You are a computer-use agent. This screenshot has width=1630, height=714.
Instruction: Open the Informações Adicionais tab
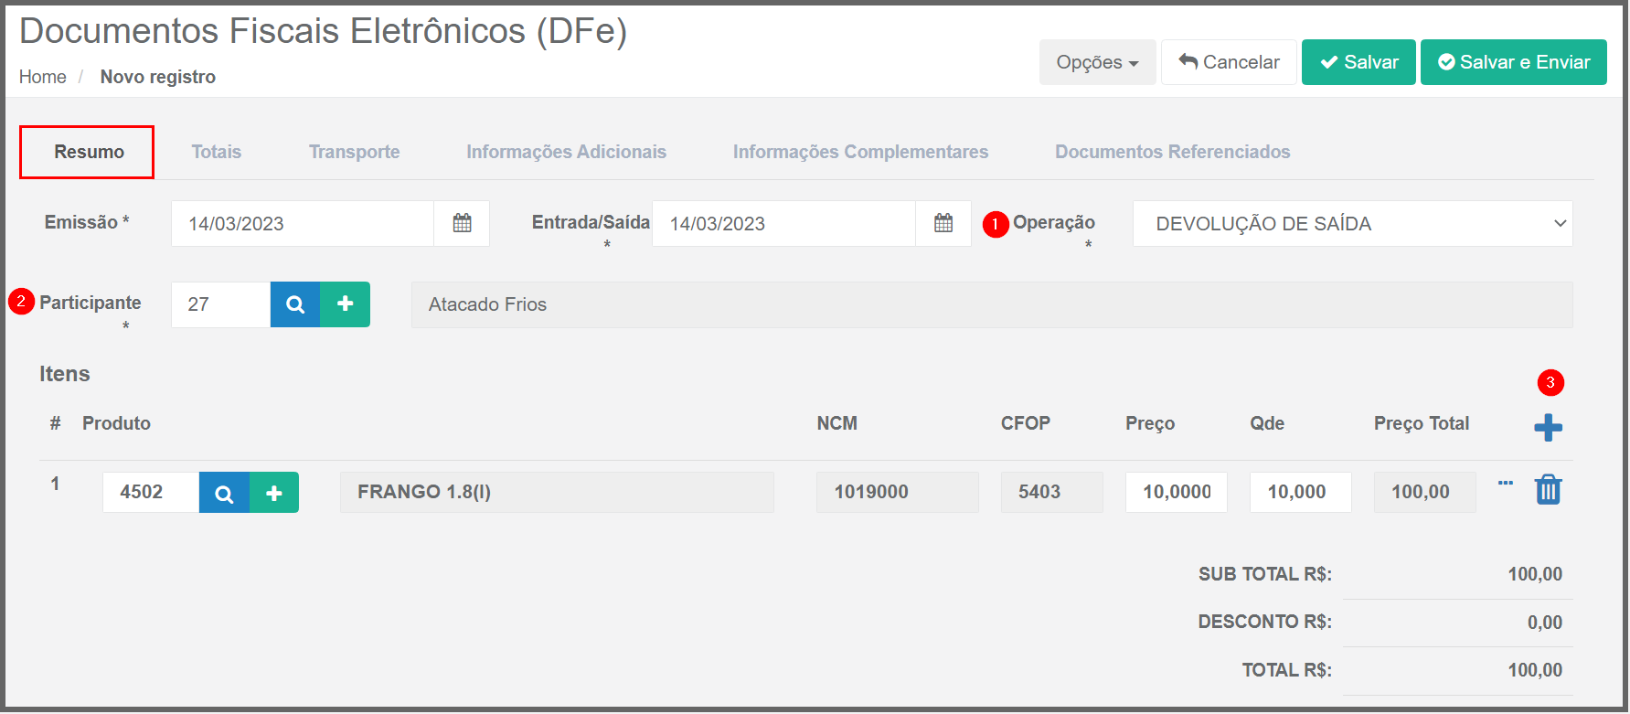coord(566,152)
